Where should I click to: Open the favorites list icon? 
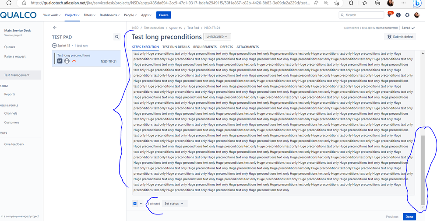[x=365, y=3]
